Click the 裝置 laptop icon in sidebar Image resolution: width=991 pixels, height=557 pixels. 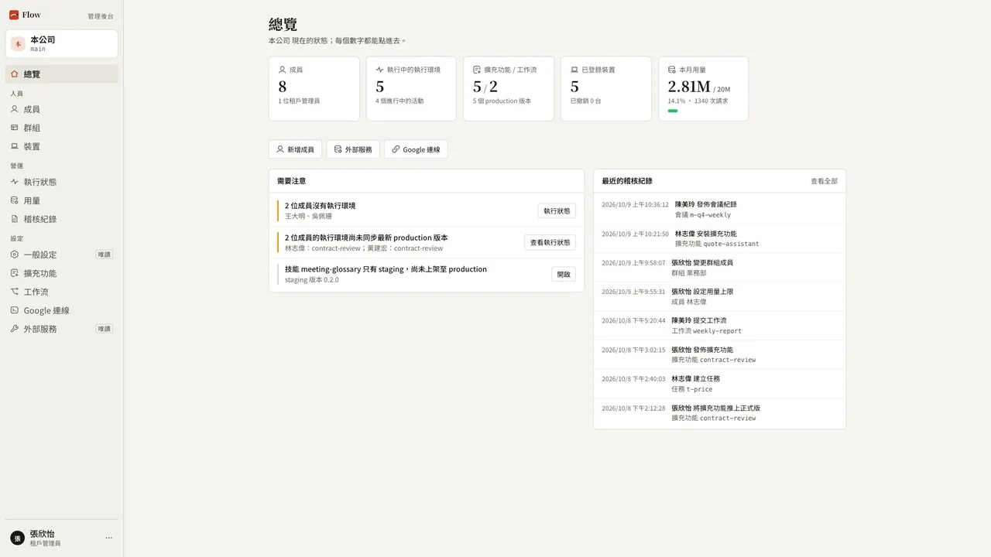click(15, 146)
